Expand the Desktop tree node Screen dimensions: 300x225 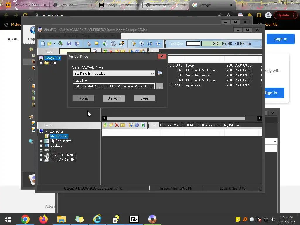click(x=41, y=146)
